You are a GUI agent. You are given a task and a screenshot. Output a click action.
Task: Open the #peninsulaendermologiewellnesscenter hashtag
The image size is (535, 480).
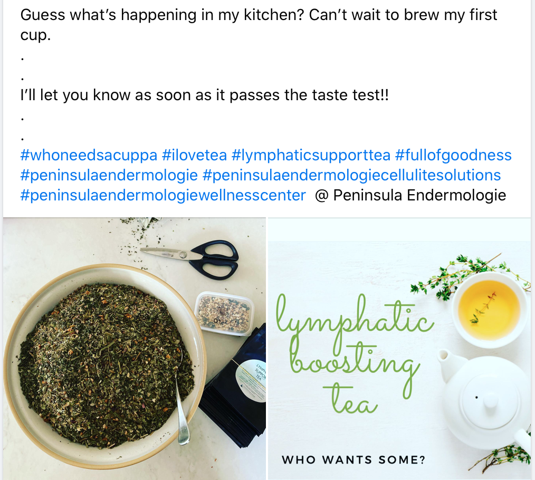point(163,195)
